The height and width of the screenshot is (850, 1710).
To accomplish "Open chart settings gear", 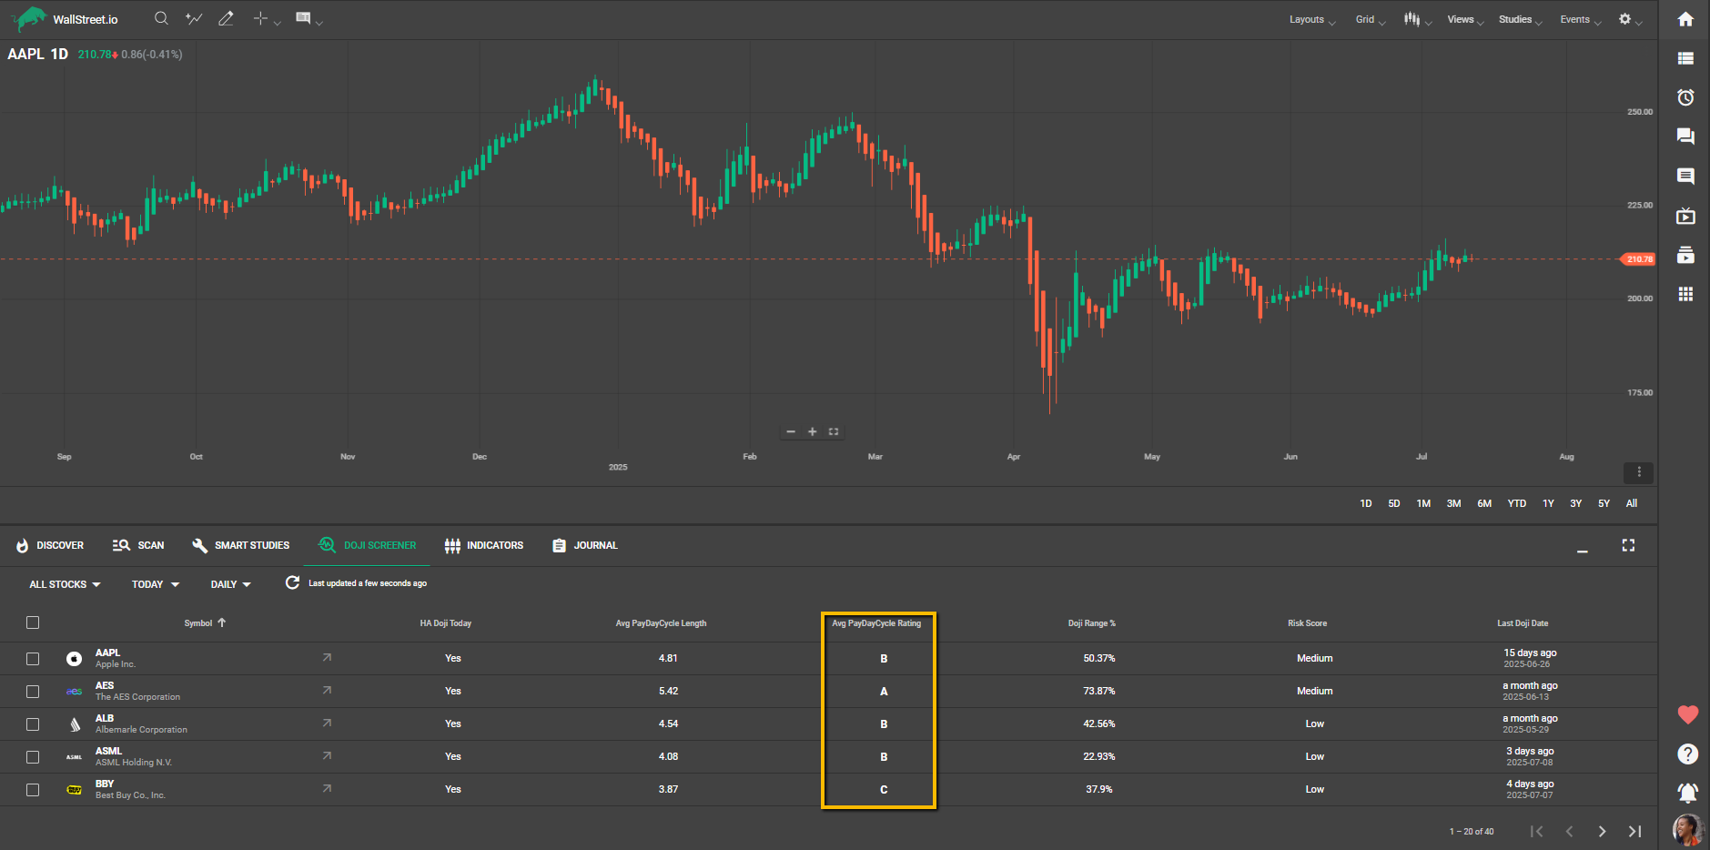I will [x=1624, y=19].
